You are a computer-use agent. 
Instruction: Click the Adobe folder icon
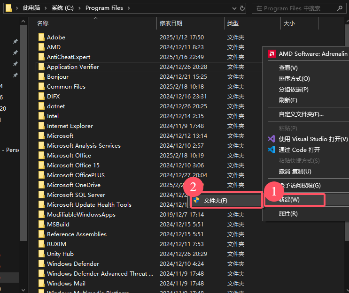point(41,38)
